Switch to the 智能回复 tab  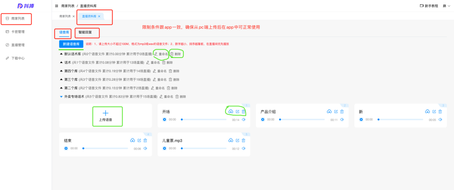85,32
